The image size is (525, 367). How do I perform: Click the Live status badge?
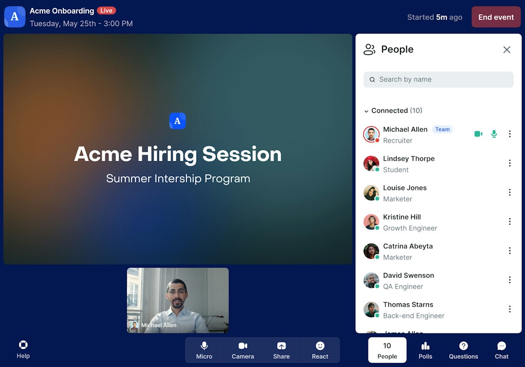tap(106, 11)
